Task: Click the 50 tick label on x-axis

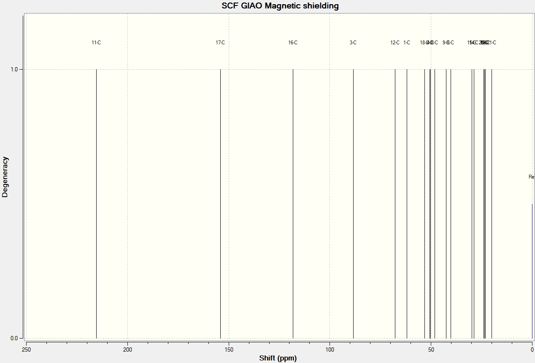Action: 431,349
